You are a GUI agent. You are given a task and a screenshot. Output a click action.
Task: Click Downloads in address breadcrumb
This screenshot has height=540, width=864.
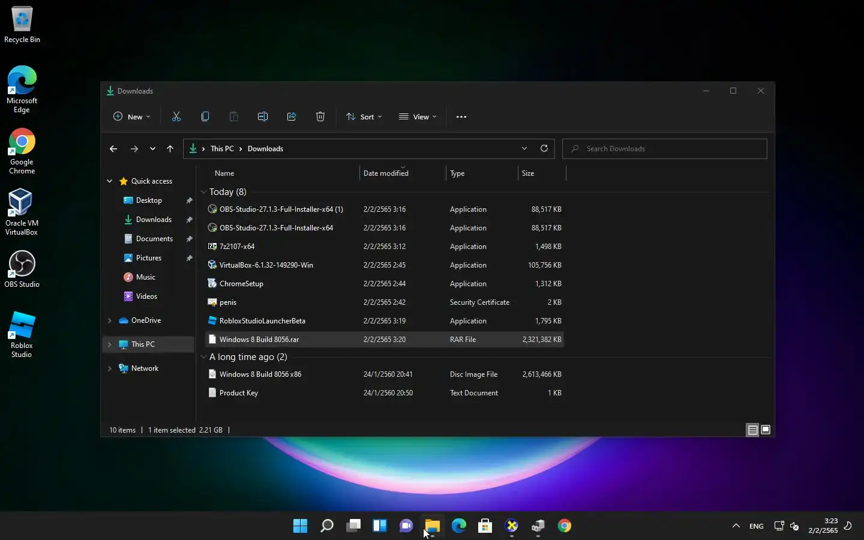point(265,149)
